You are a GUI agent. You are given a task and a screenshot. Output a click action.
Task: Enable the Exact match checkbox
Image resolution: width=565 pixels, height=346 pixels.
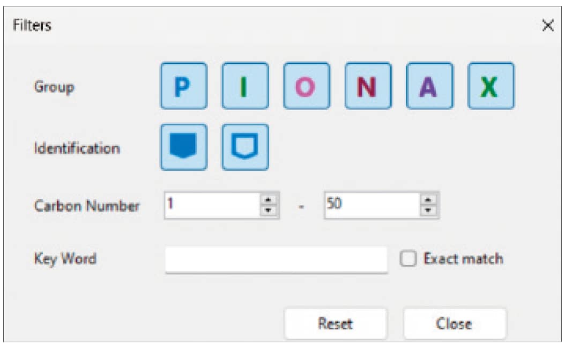click(408, 259)
